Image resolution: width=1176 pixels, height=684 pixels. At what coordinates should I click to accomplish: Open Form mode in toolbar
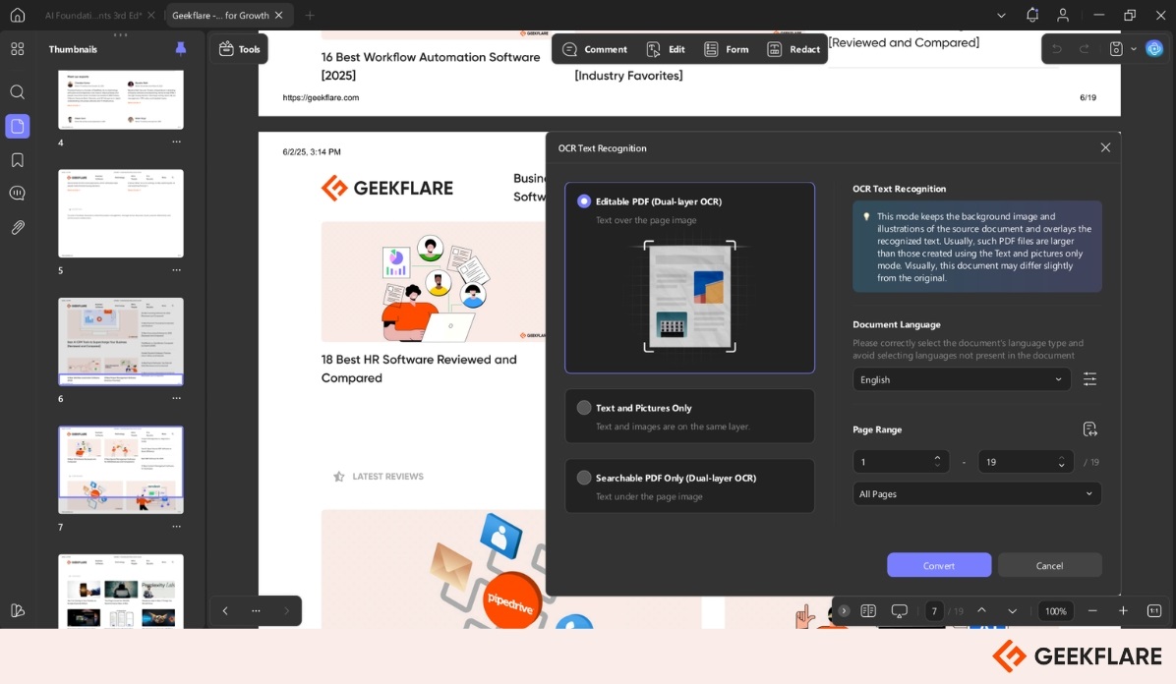(x=726, y=49)
